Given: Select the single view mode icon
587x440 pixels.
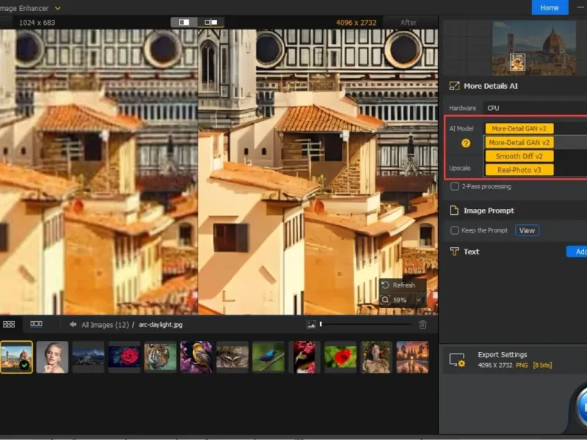Looking at the screenshot, I should pos(184,23).
